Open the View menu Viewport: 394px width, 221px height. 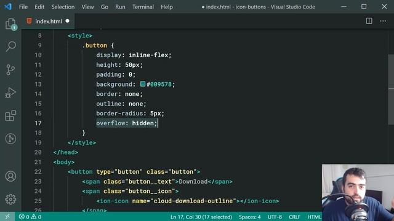click(87, 7)
